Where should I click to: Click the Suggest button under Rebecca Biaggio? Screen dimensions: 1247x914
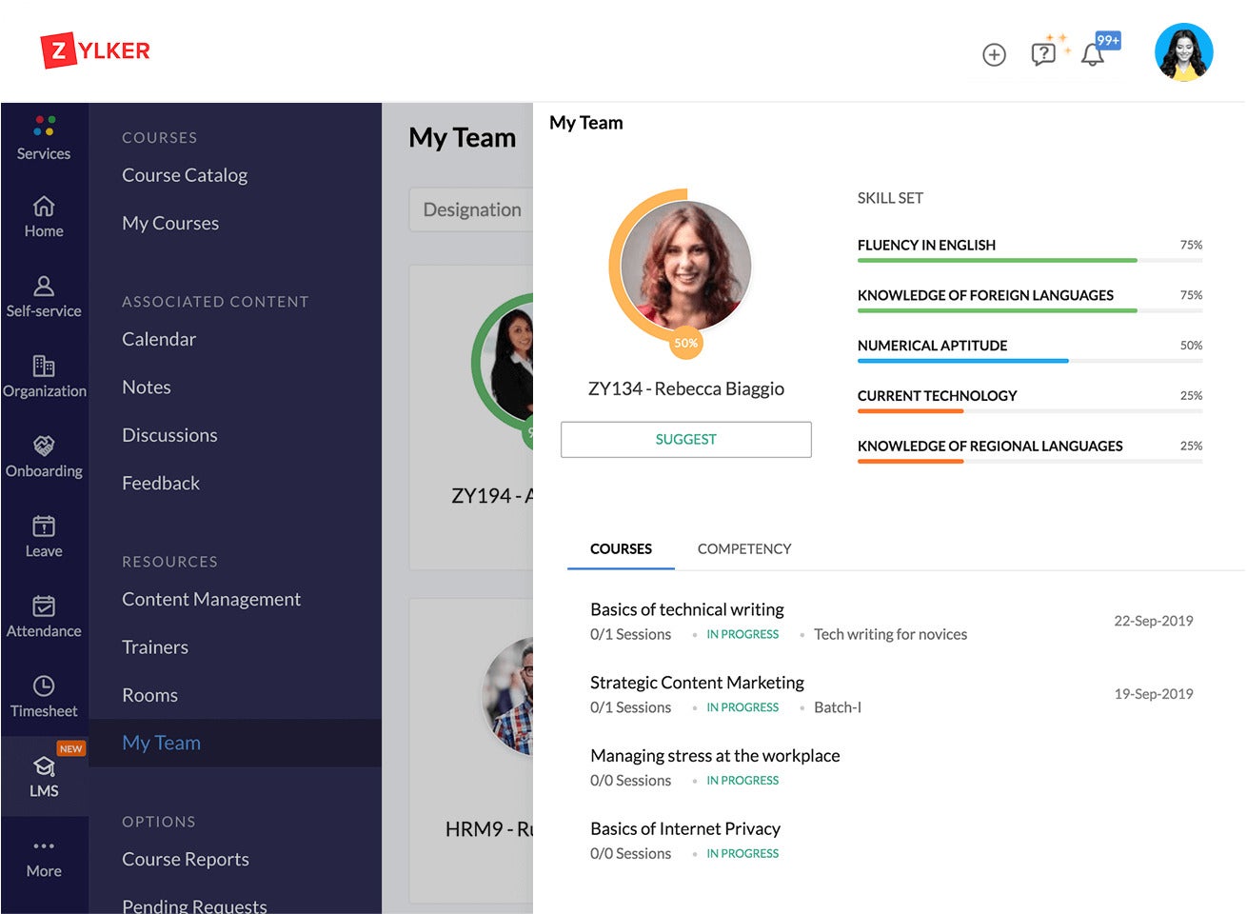coord(685,439)
